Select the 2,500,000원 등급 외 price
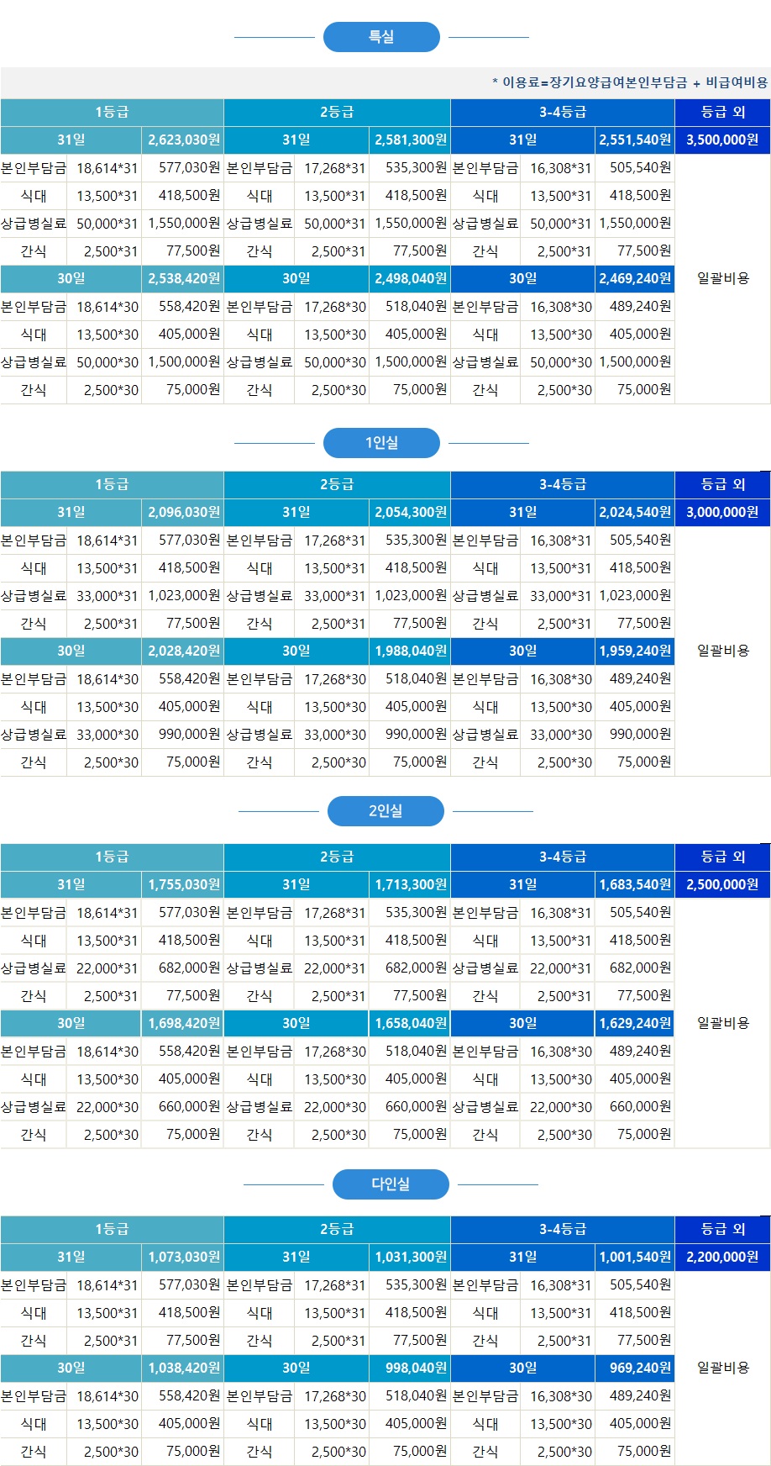Viewport: 771px width, 1466px height. pos(722,884)
